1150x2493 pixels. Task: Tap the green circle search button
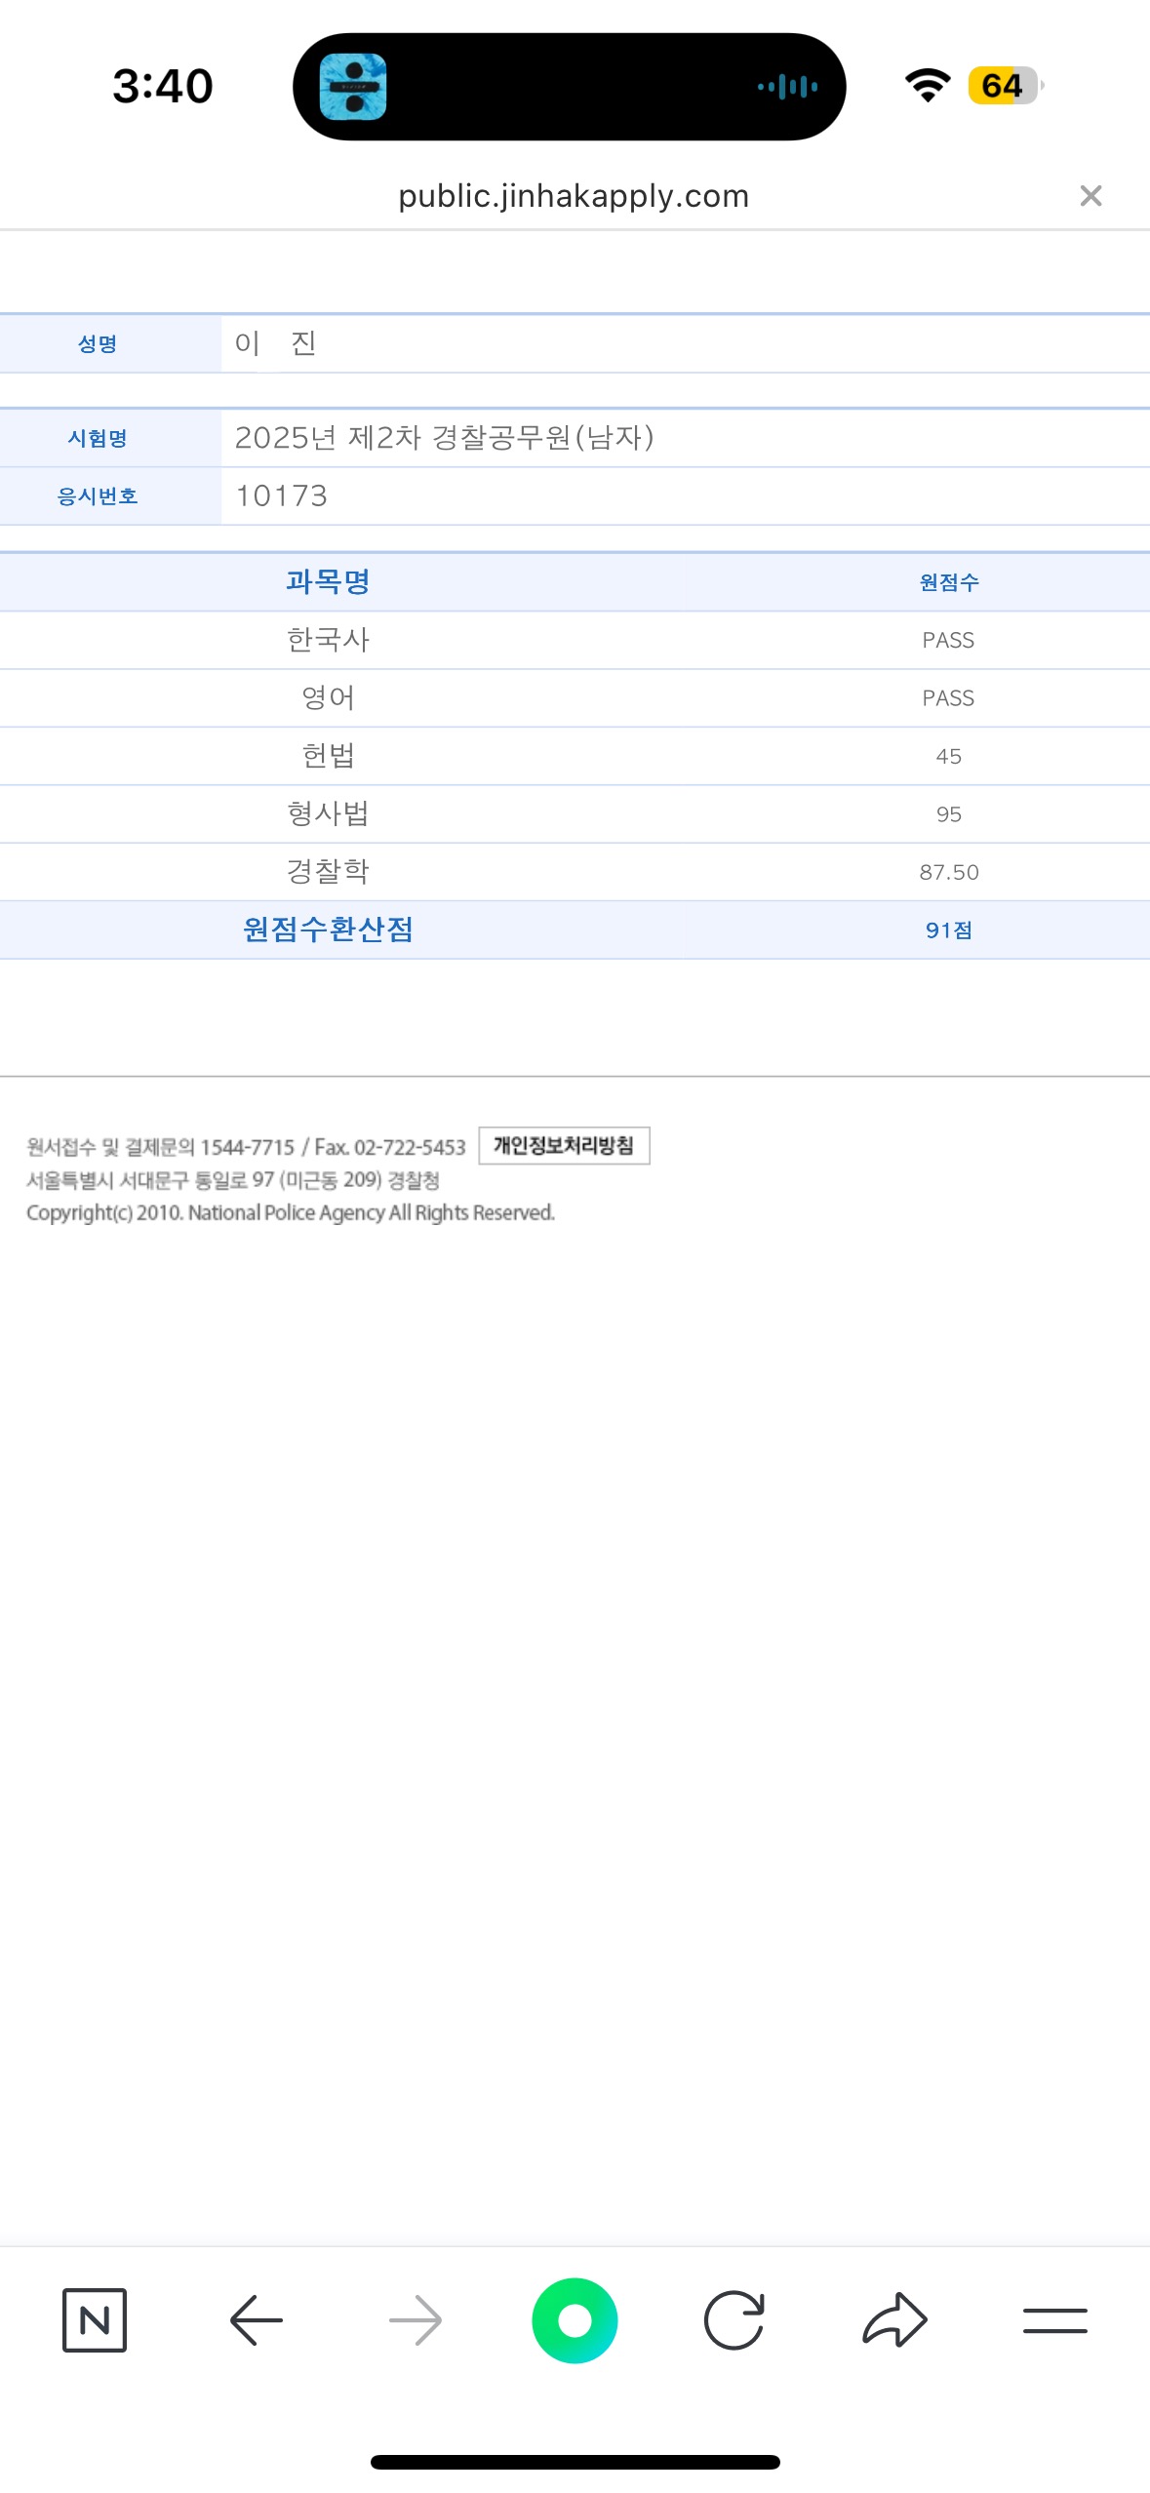click(x=575, y=2319)
